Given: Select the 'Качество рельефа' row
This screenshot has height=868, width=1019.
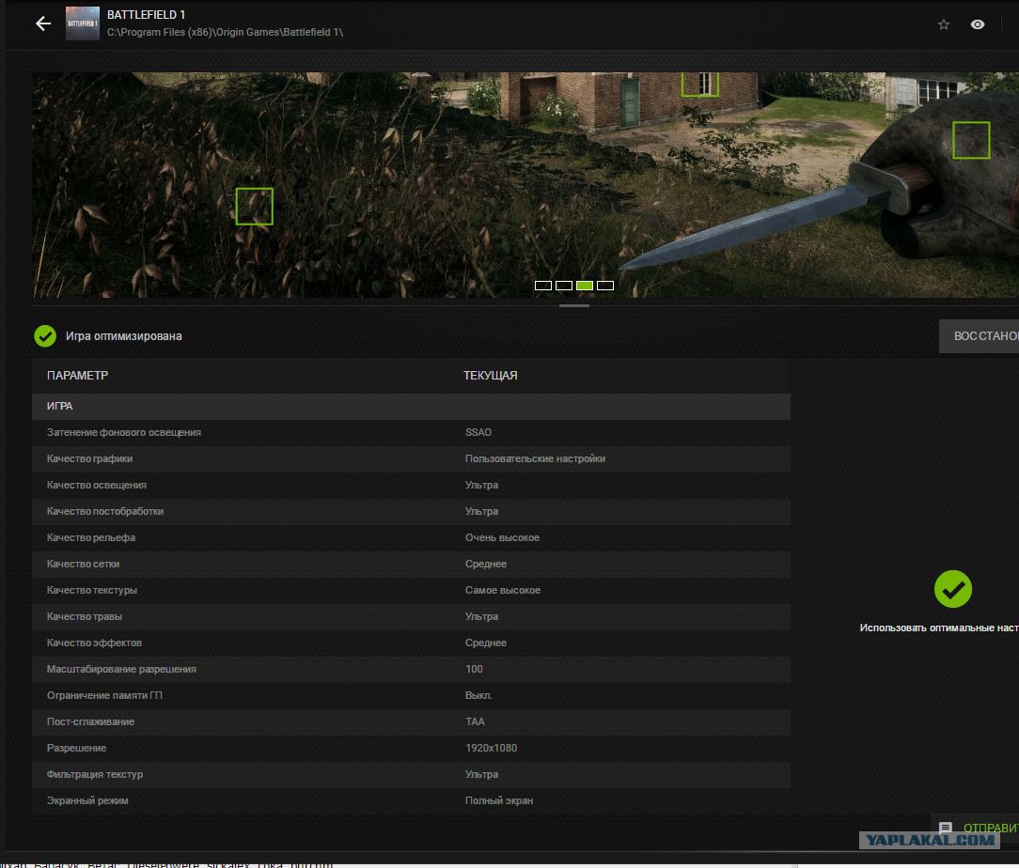Looking at the screenshot, I should coord(412,537).
